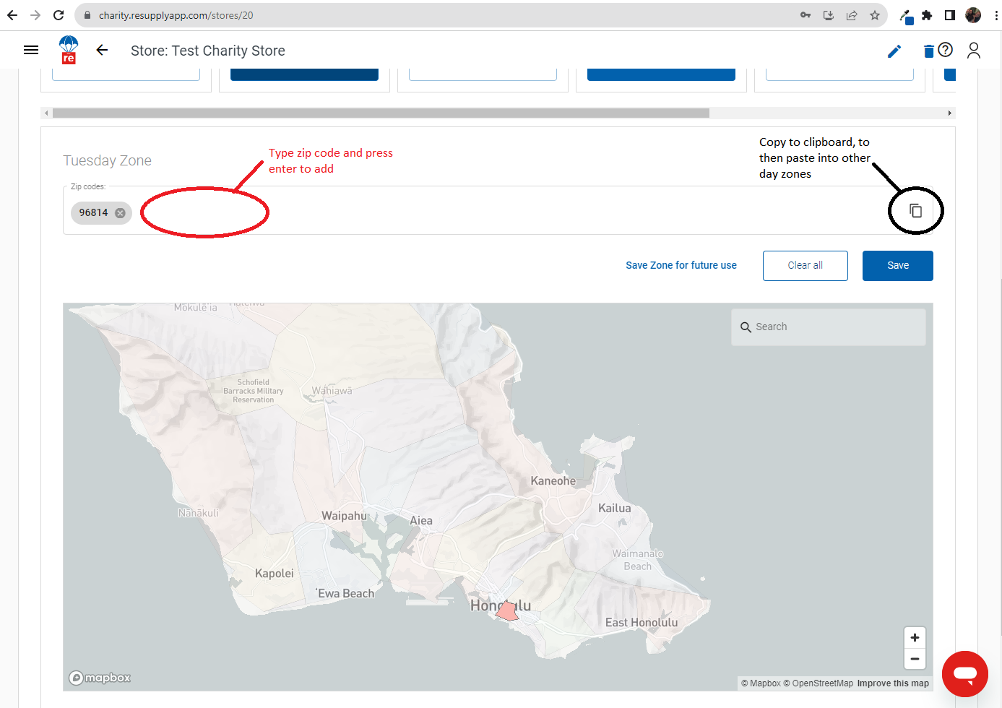
Task: Open the Extensions puzzle icon
Action: tap(927, 15)
